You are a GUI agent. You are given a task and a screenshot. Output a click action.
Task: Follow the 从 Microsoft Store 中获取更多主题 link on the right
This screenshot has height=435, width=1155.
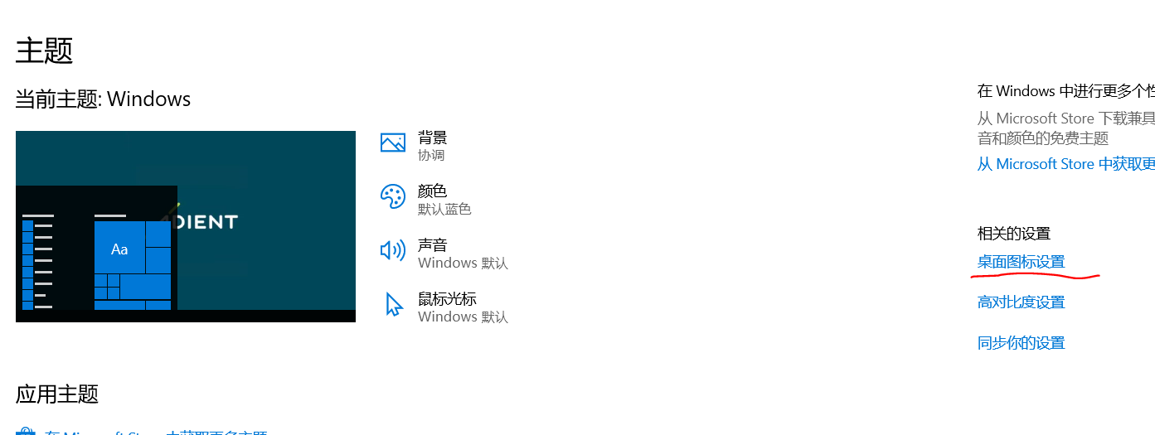(1066, 164)
